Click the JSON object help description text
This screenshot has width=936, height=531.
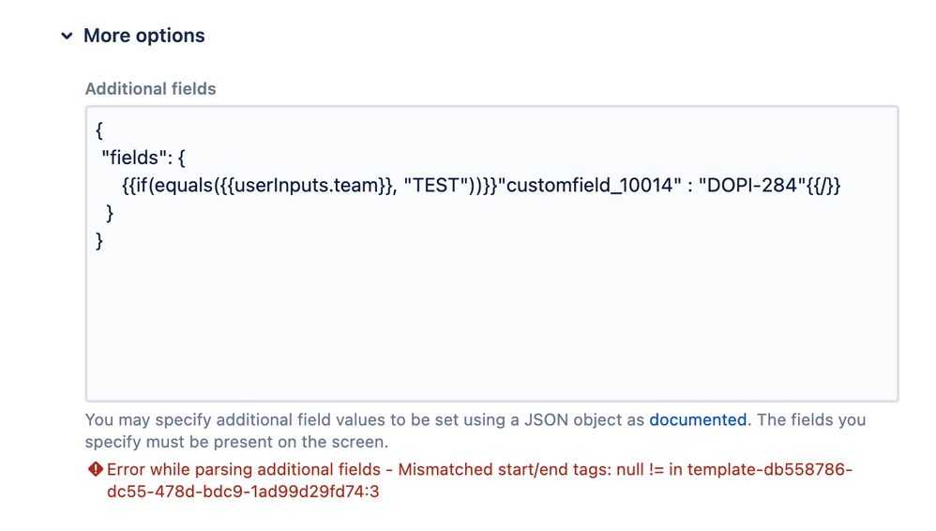click(476, 431)
